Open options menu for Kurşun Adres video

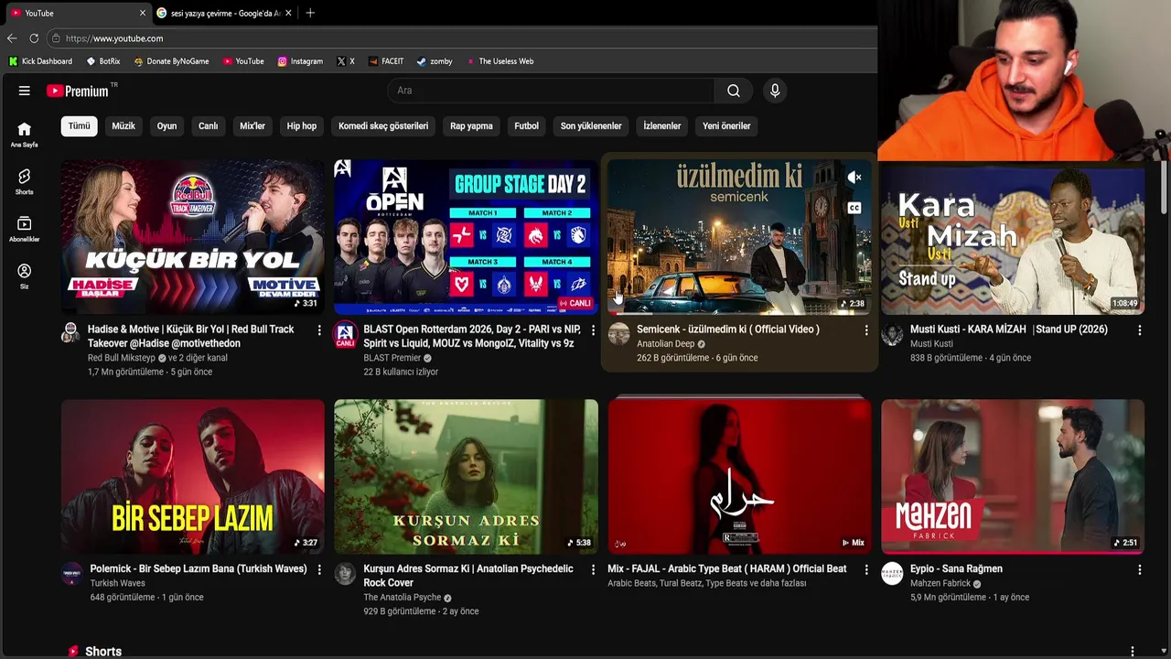point(593,569)
